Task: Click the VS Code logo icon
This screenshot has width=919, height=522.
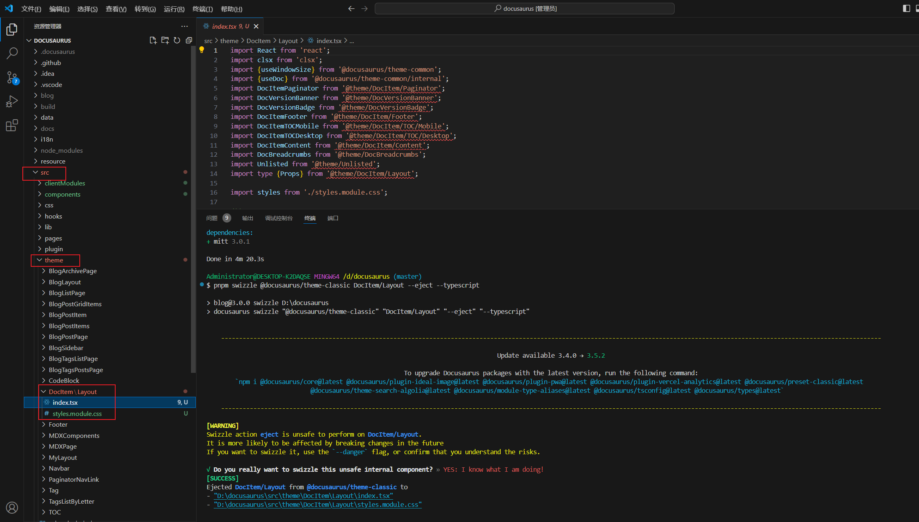Action: click(9, 8)
